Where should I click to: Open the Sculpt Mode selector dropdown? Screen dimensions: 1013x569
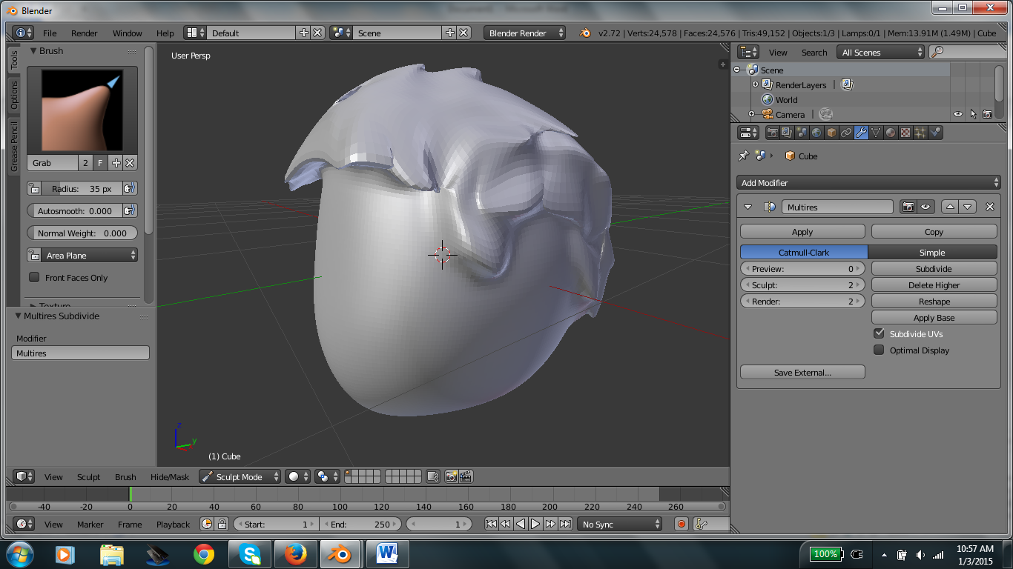240,477
